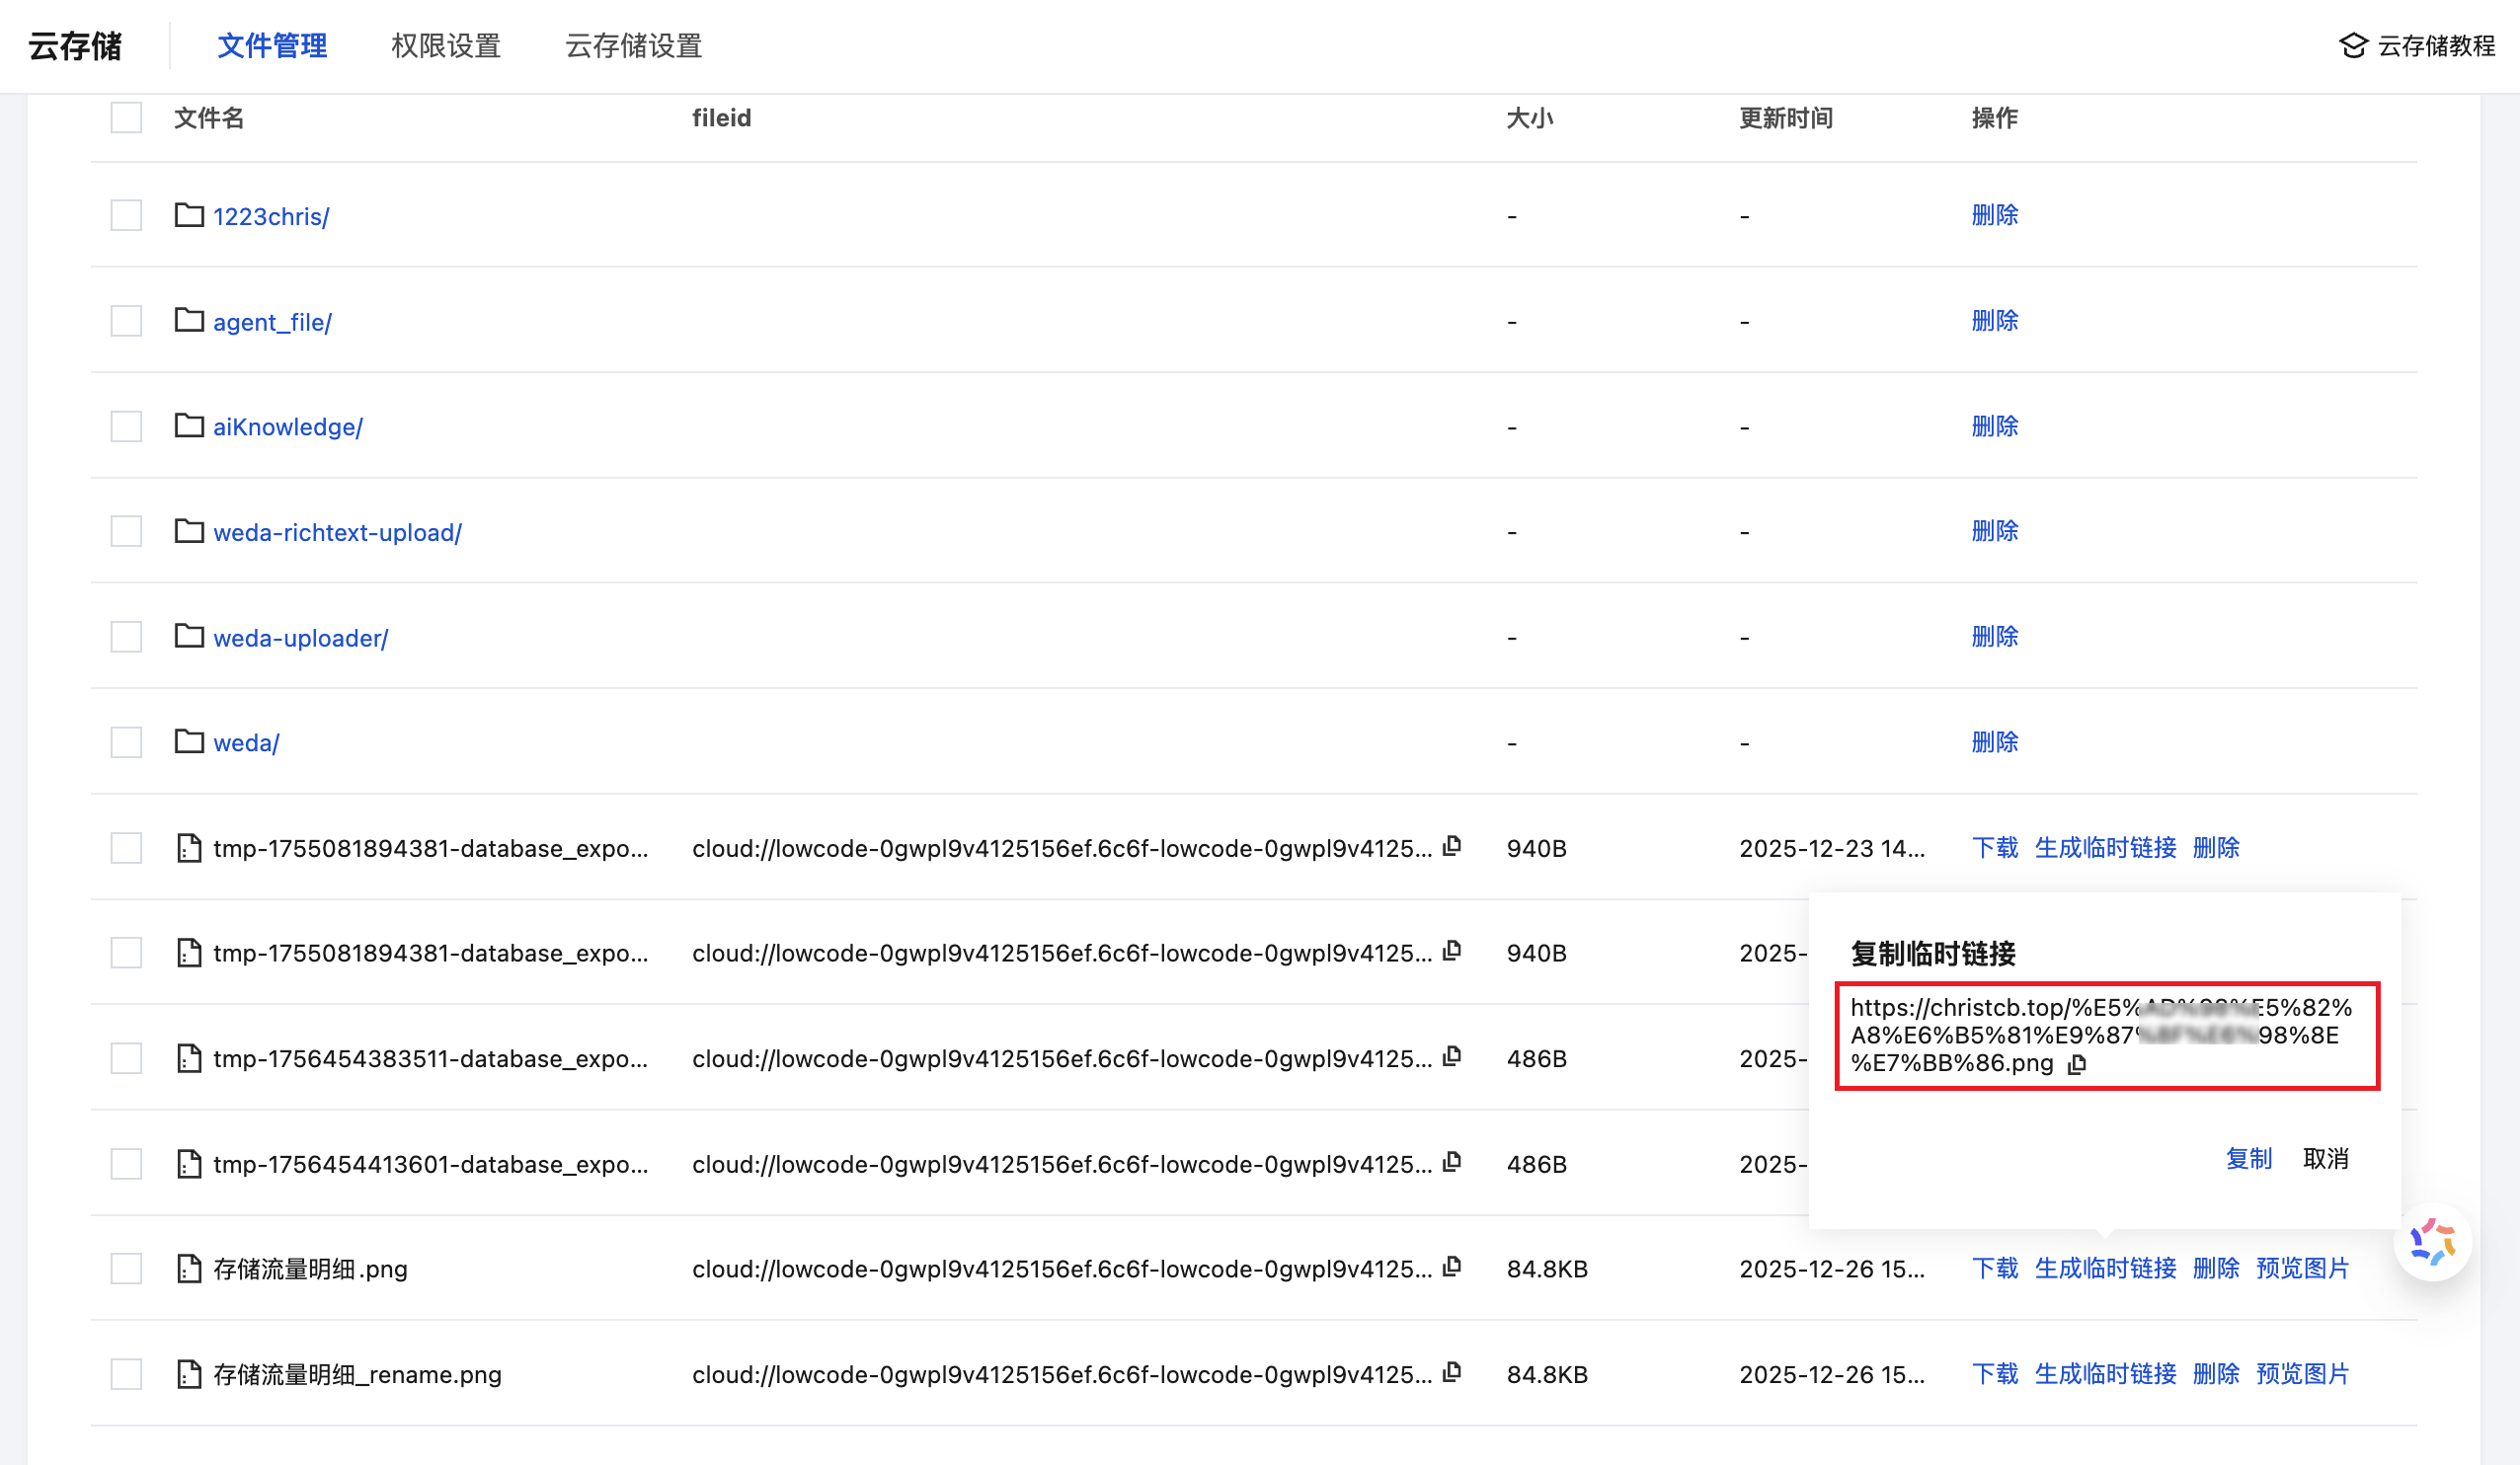Copy fileid of tmp-1756454383511 file
Screen dimensions: 2520x1465
pos(1452,1056)
